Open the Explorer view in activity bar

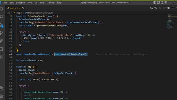coord(1,9)
